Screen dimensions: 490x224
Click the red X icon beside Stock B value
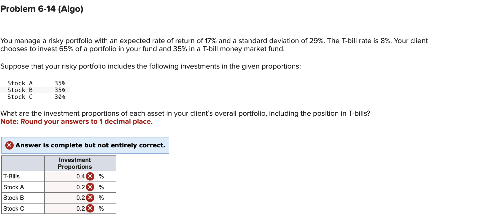(x=90, y=198)
